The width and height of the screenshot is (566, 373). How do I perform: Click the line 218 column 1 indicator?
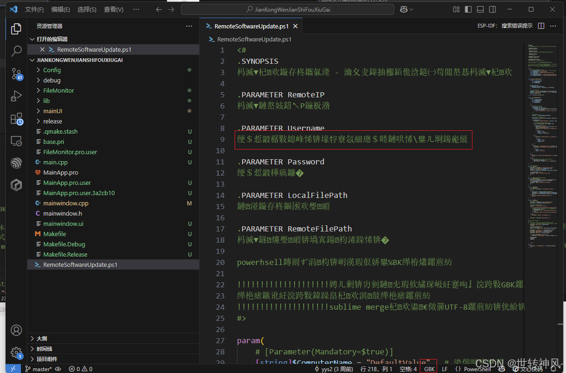[377, 369]
